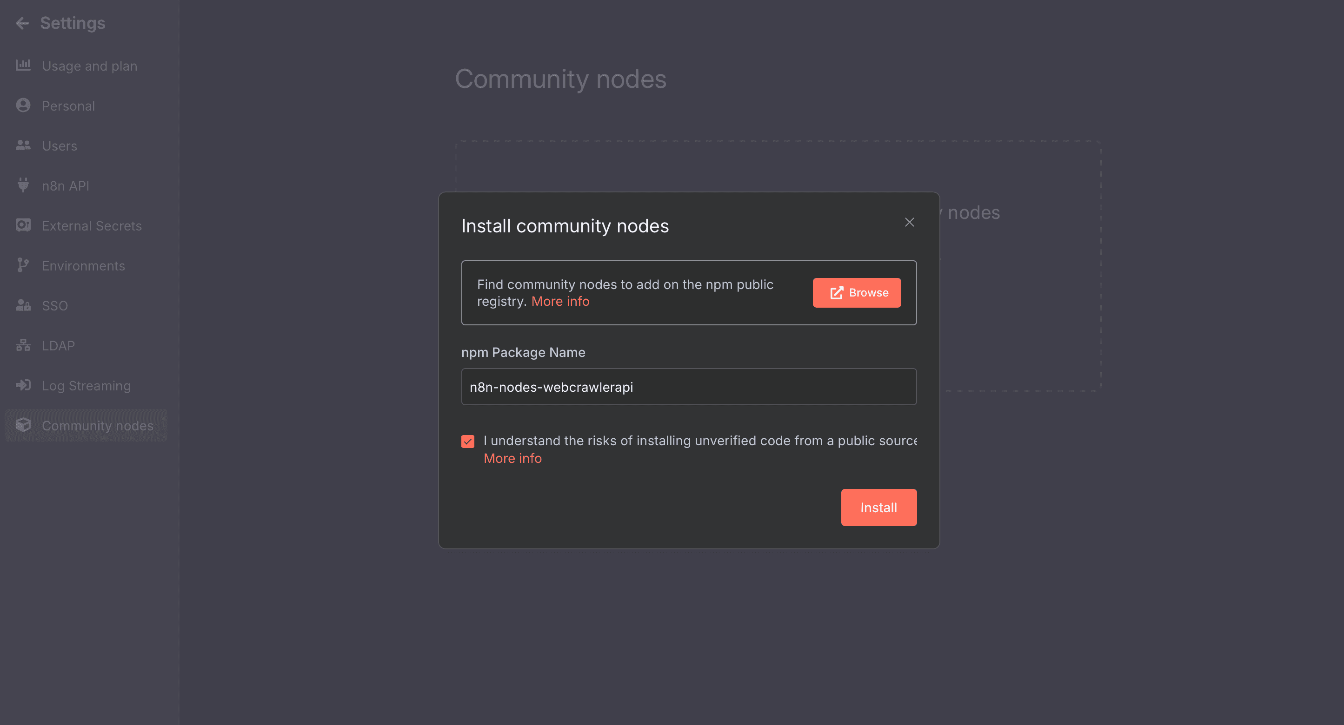Uncheck the risks acknowledgement checkbox
The width and height of the screenshot is (1344, 725).
[467, 442]
